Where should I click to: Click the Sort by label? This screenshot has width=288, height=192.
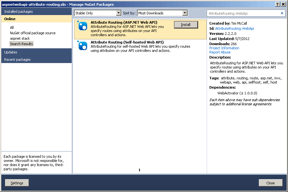(x=129, y=13)
